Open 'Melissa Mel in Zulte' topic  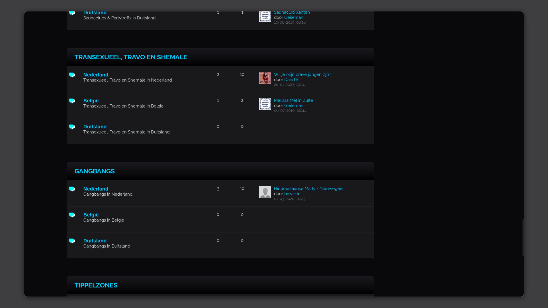tap(293, 100)
